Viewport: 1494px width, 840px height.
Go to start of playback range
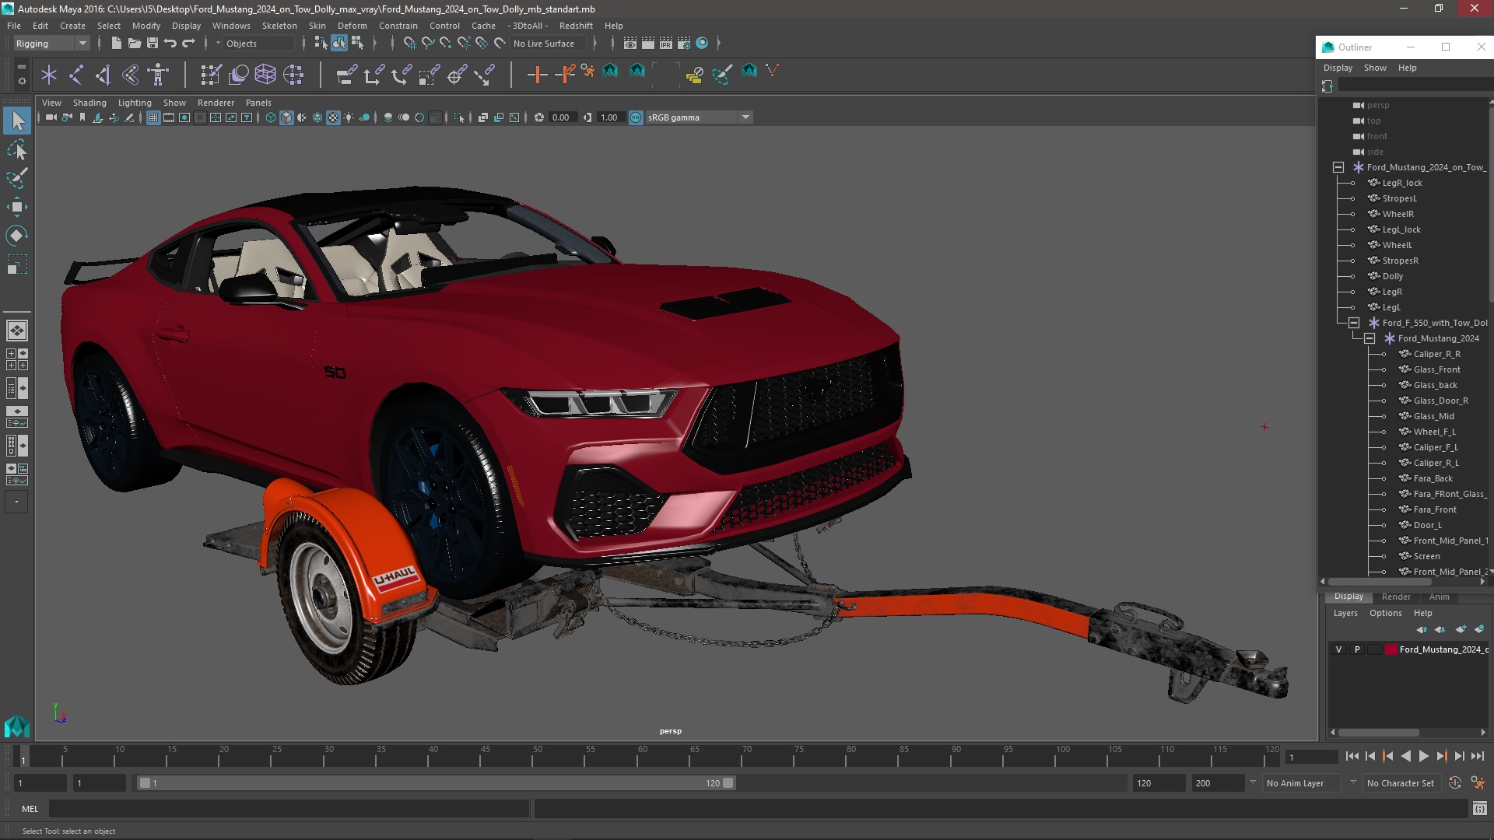pyautogui.click(x=1352, y=756)
